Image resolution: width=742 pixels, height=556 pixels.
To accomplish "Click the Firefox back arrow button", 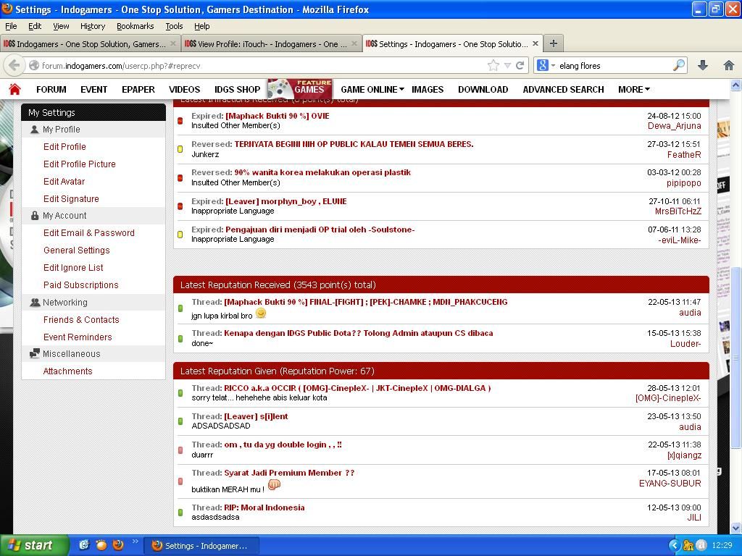I will click(x=14, y=65).
